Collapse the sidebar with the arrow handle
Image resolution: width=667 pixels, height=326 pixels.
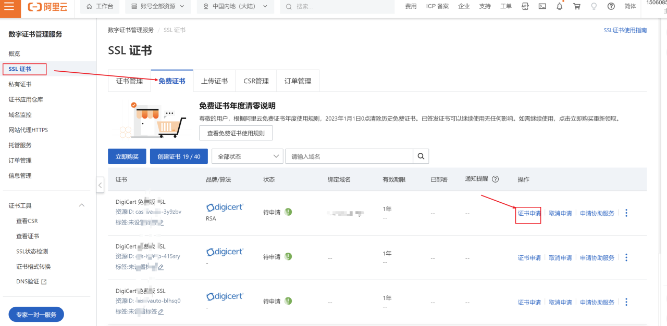pyautogui.click(x=100, y=185)
